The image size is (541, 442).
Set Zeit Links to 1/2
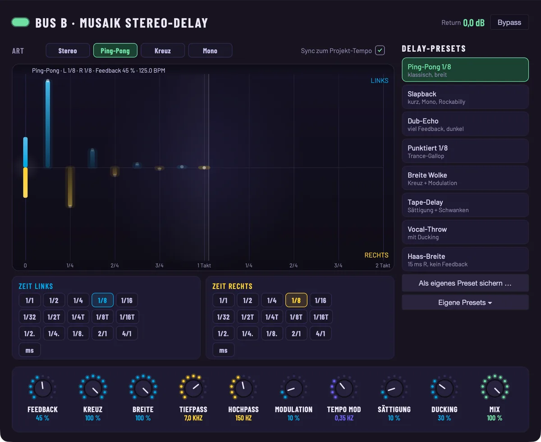(54, 300)
